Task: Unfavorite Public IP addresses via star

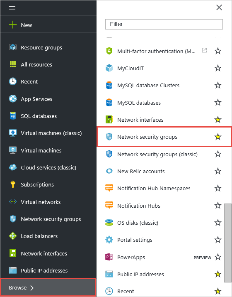Action: tap(218, 274)
